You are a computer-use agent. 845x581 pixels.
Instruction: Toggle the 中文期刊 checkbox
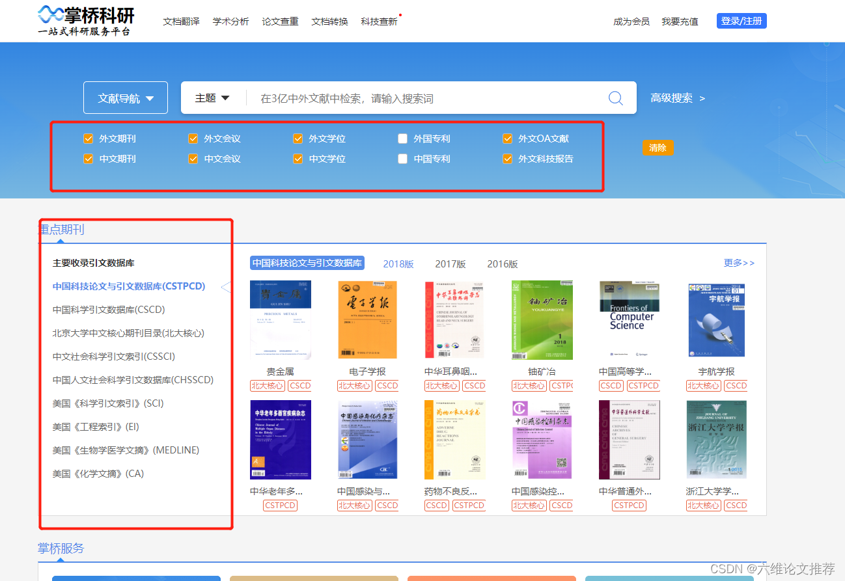pos(88,159)
